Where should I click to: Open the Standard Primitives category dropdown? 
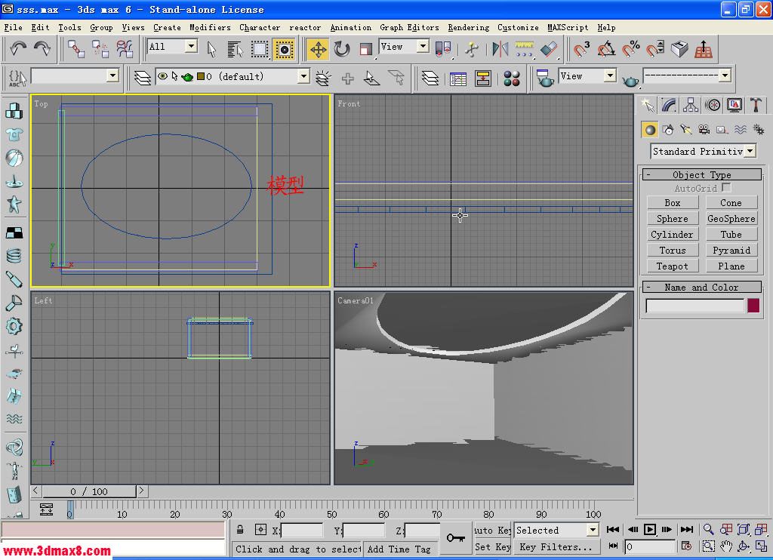point(749,151)
